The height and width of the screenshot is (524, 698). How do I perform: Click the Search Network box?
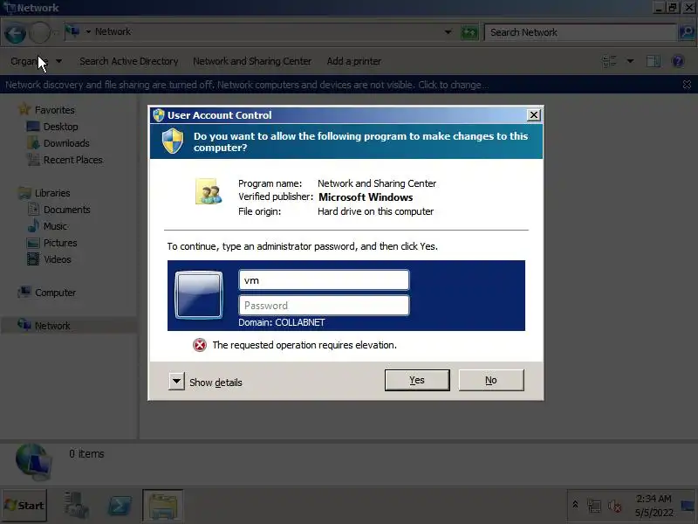pyautogui.click(x=580, y=32)
